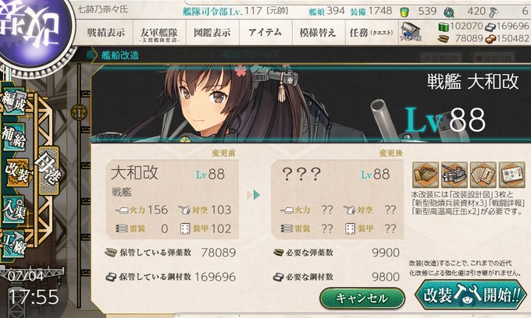Open the 編成 (Organize) side menu icon
531x318 pixels.
coord(14,102)
